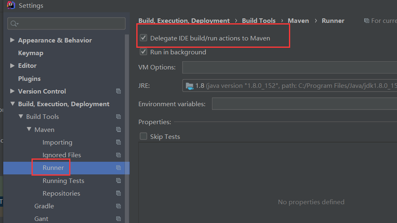The image size is (397, 223).
Task: Click project-level icon beside Runner
Action: (x=118, y=168)
